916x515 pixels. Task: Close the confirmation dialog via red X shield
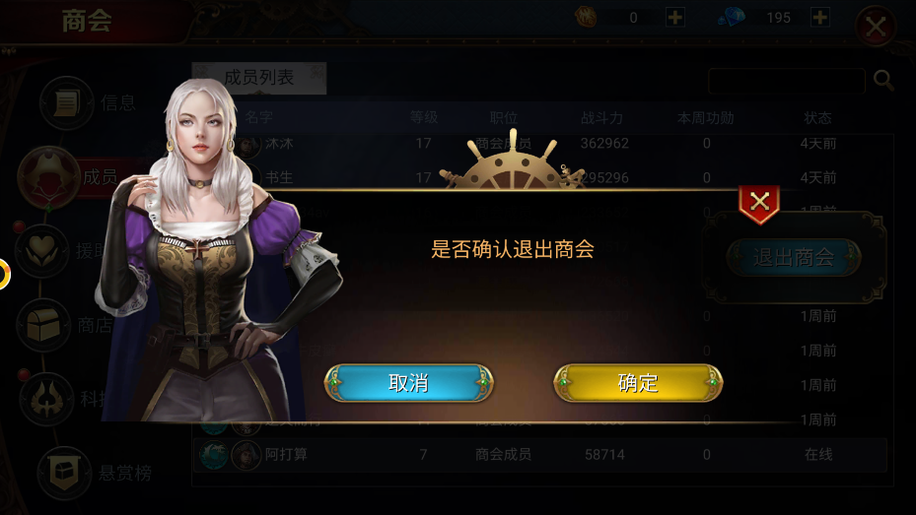click(x=759, y=204)
